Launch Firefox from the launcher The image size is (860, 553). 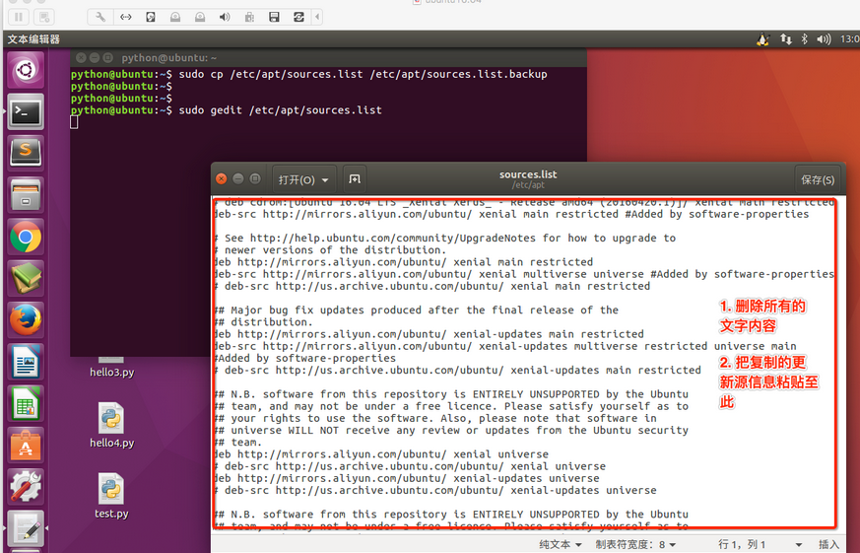tap(26, 319)
